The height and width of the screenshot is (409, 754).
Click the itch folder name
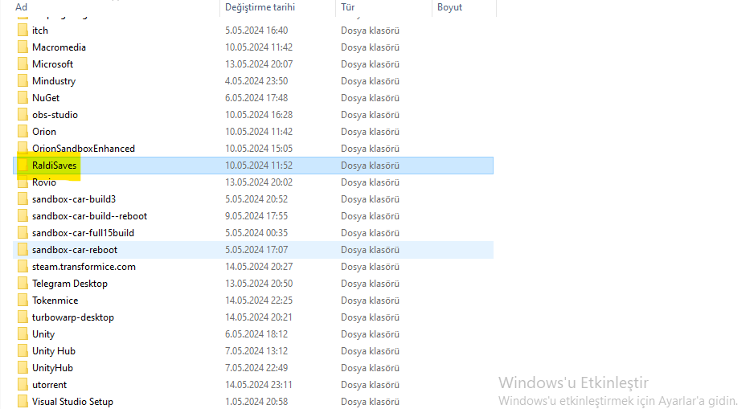(40, 31)
